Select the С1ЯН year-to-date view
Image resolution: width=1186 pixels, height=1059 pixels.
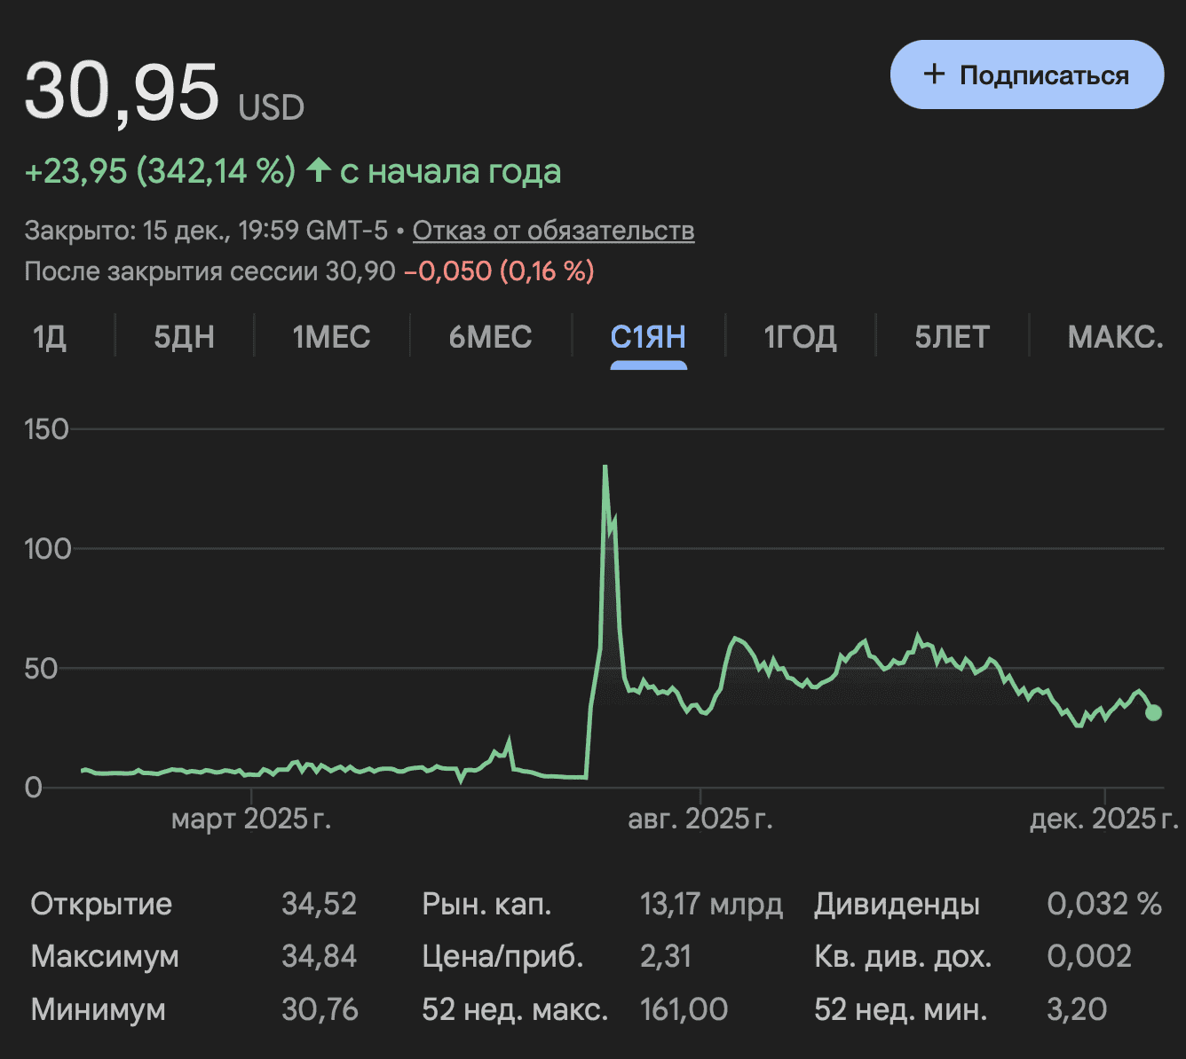tap(649, 337)
